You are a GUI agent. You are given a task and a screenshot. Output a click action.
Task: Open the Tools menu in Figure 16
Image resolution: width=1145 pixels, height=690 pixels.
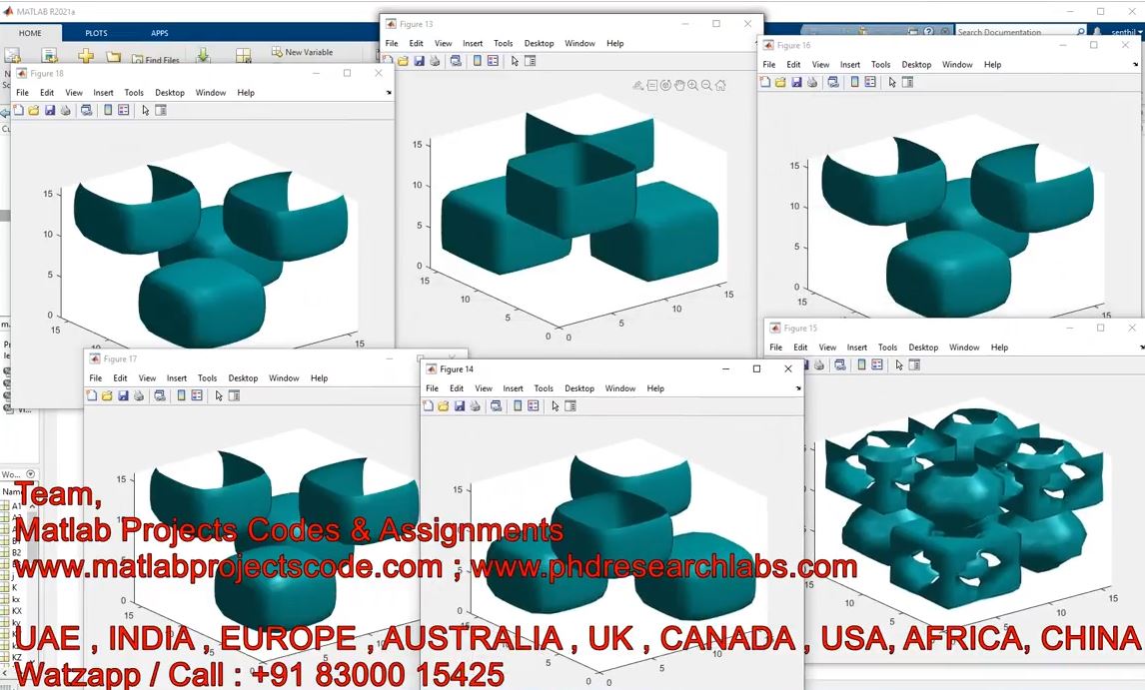880,64
